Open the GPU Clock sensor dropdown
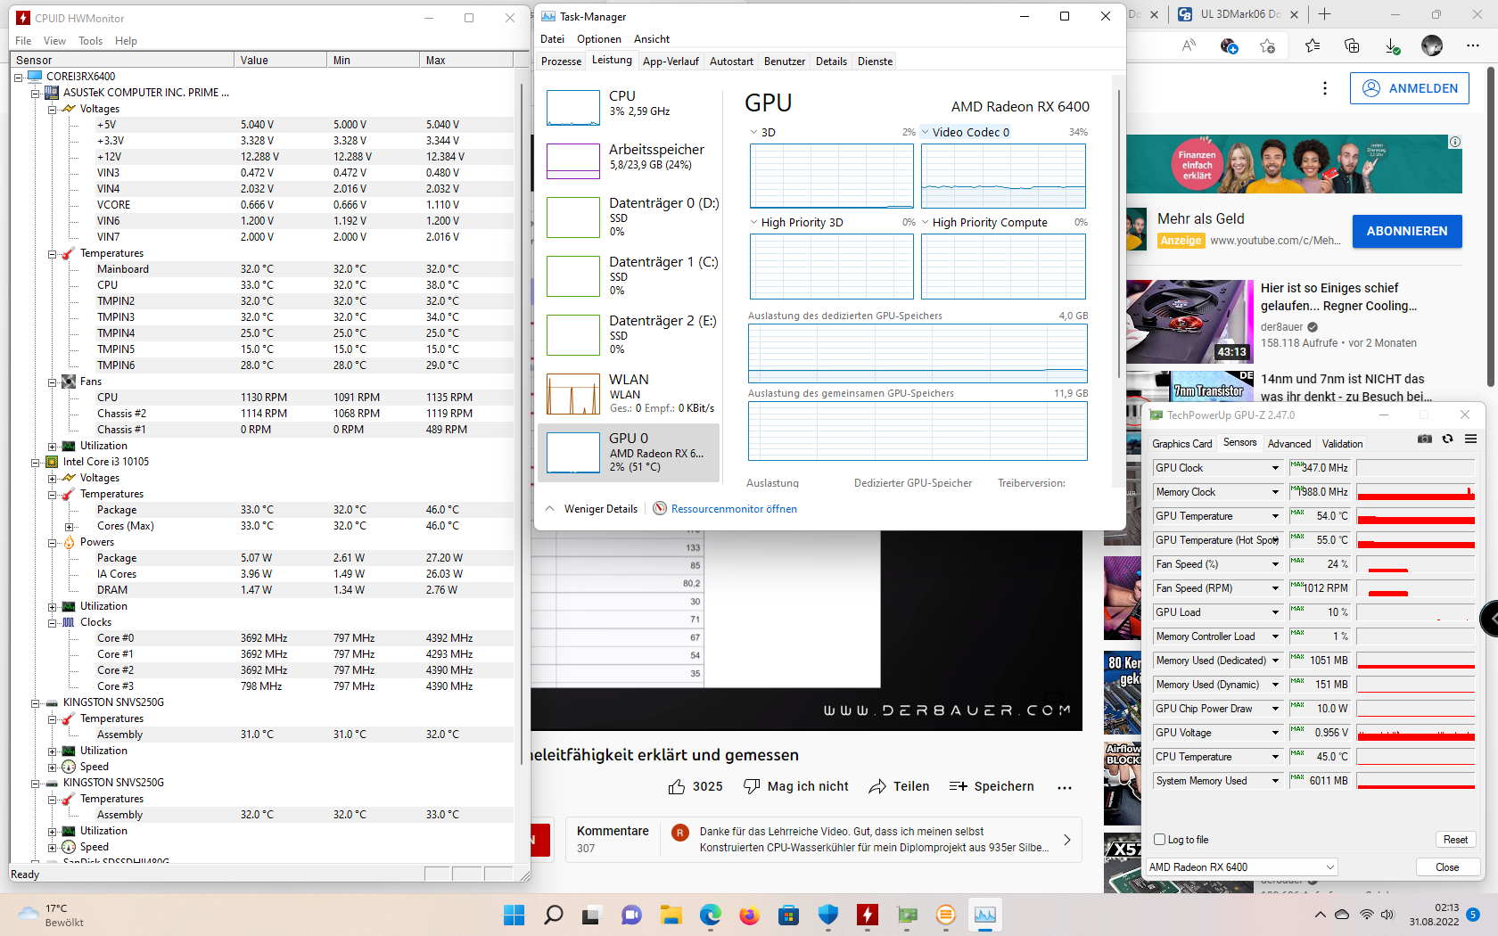Image resolution: width=1498 pixels, height=936 pixels. click(x=1273, y=467)
